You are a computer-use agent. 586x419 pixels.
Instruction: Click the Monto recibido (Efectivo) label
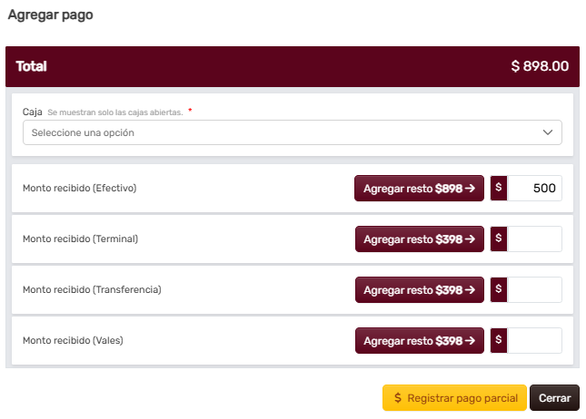79,189
